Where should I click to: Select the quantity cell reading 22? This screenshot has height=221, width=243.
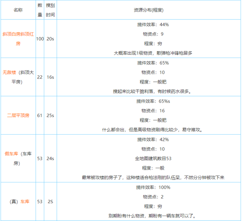coord(40,77)
